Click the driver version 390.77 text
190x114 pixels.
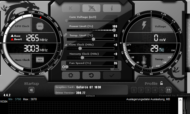pyautogui.click(x=81, y=93)
